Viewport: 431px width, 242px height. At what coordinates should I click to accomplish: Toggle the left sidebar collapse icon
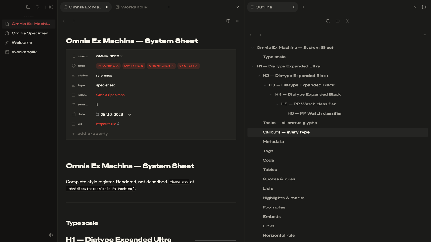[51, 7]
